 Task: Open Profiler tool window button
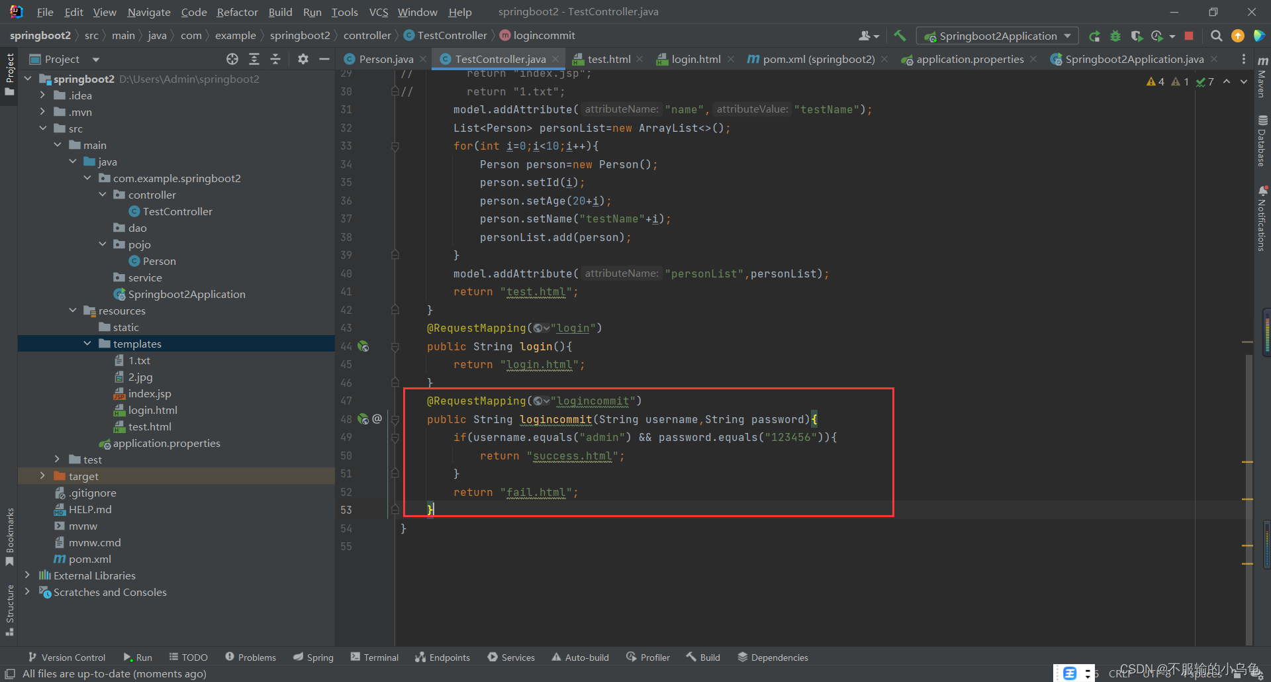[x=648, y=657]
